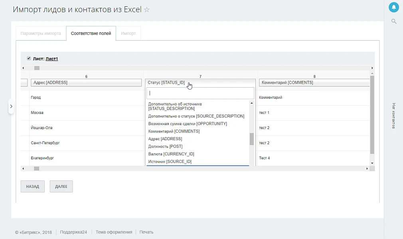Open the notifications bell icon
403x239 pixels.
[393, 7]
